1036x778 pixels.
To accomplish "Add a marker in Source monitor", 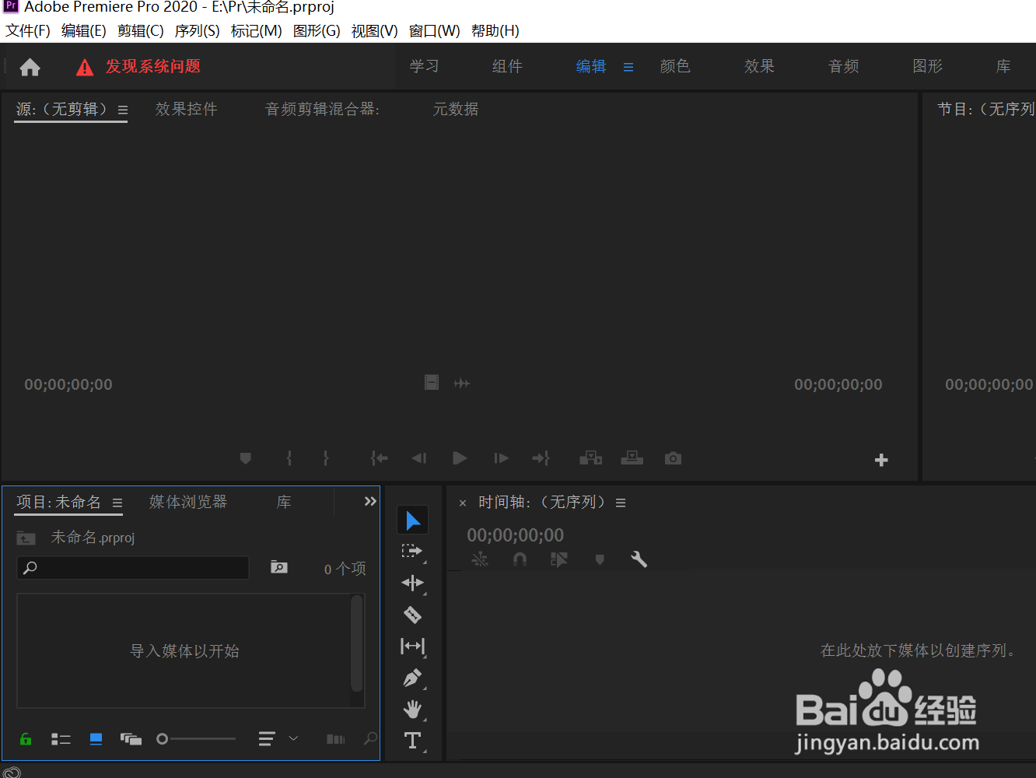I will (246, 458).
